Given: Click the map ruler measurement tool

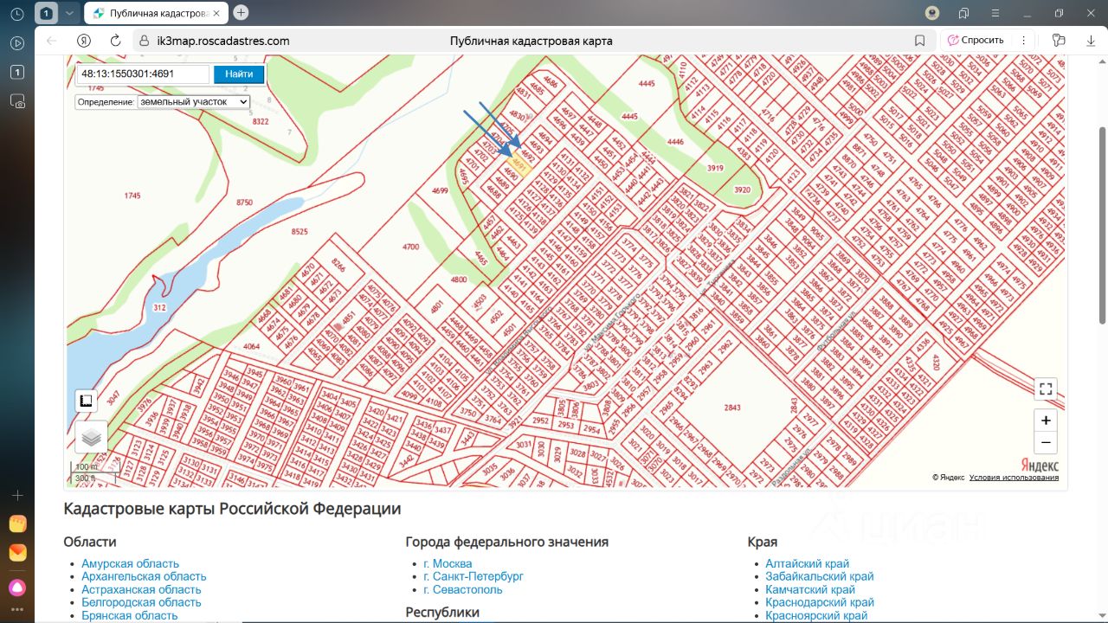Looking at the screenshot, I should pos(86,401).
